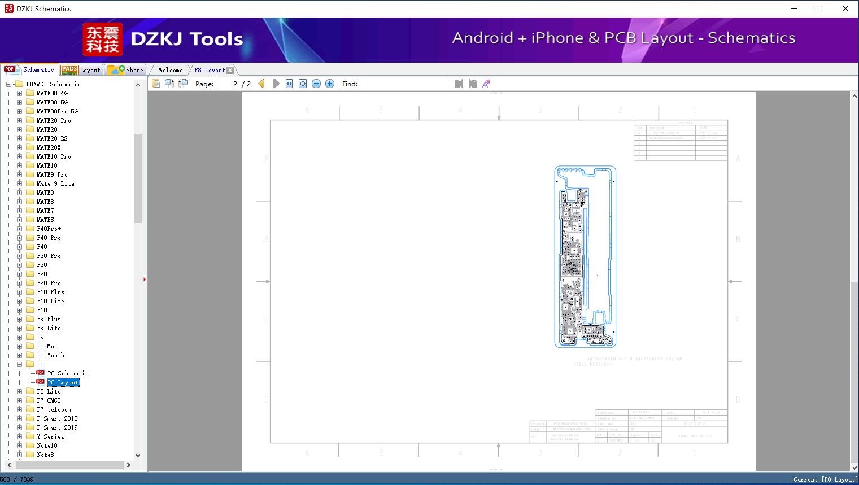The height and width of the screenshot is (485, 859).
Task: Select the P7 CMCC folder
Action: tap(49, 400)
